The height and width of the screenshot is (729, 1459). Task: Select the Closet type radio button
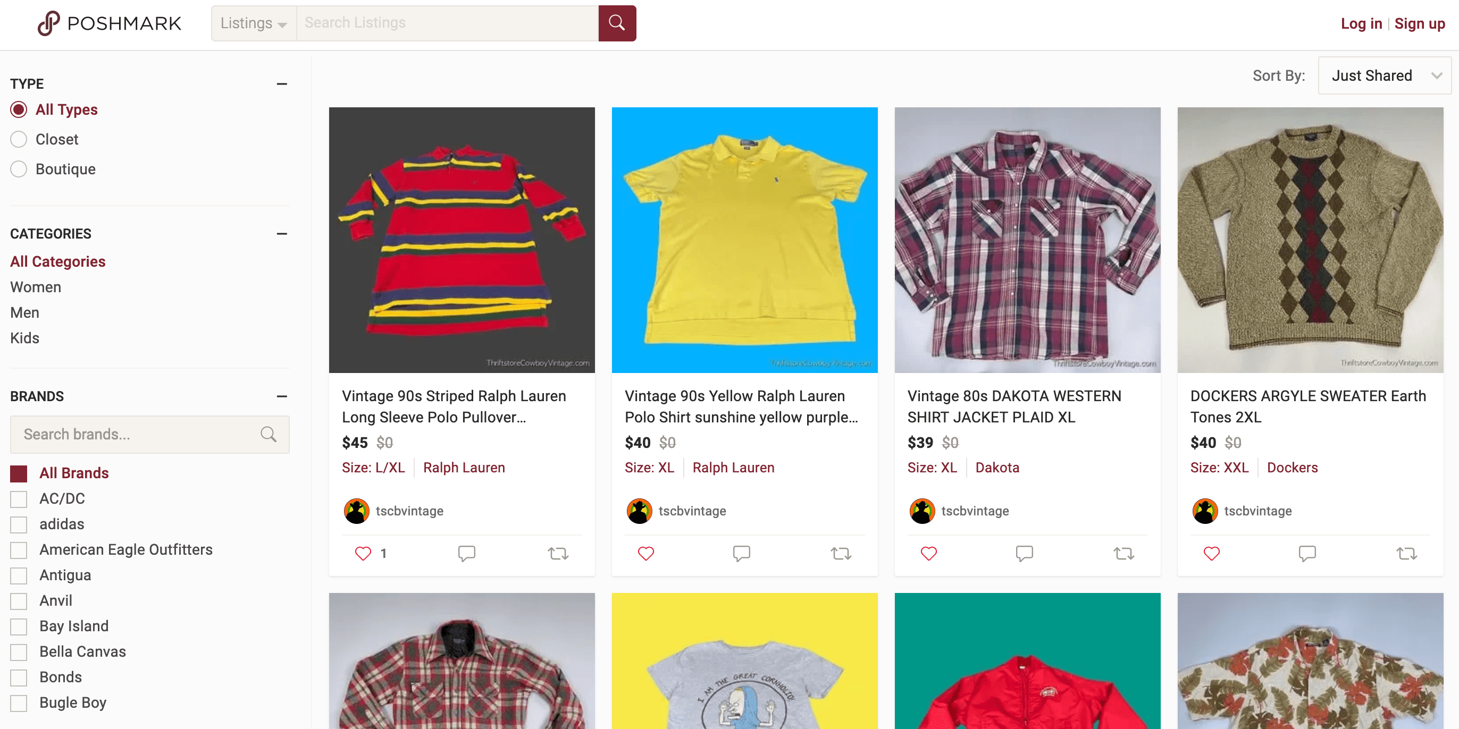click(19, 139)
